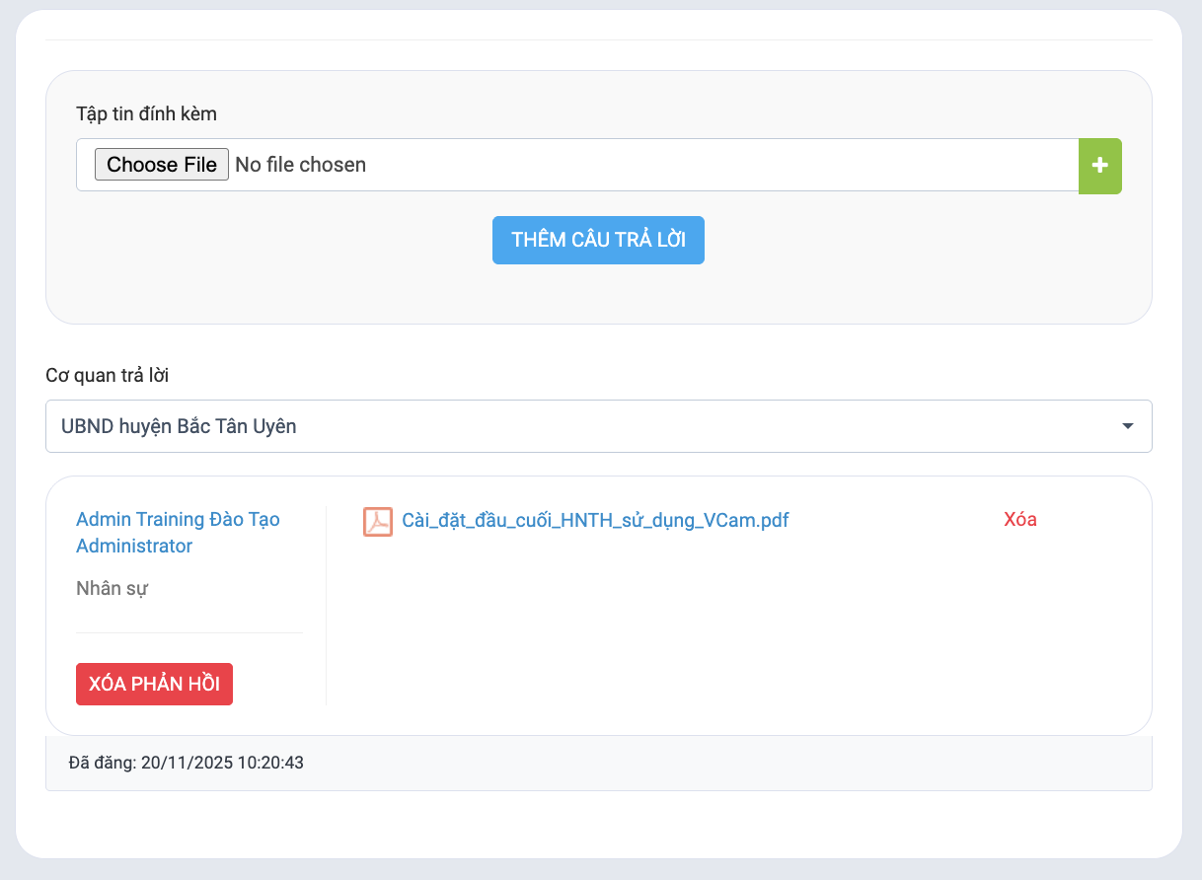
Task: Open Admin Training Đào Tạo profile link
Action: [x=178, y=520]
